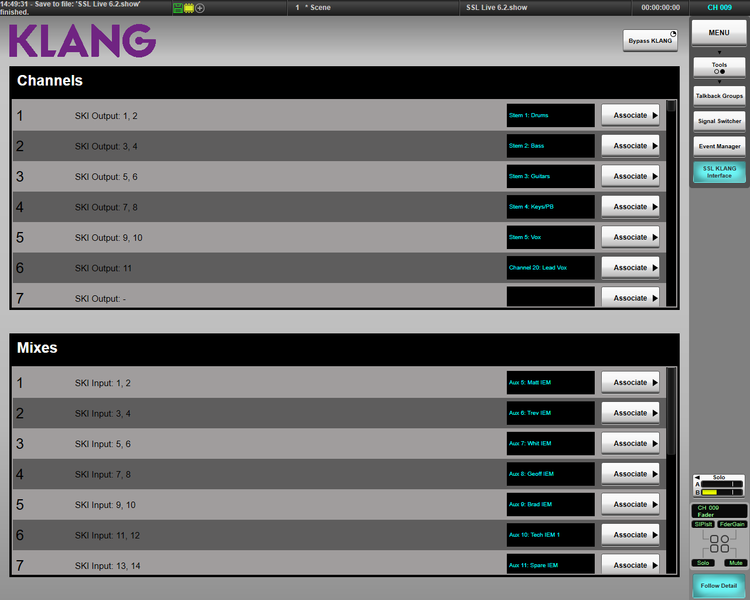Open the MENU panel

pos(718,32)
